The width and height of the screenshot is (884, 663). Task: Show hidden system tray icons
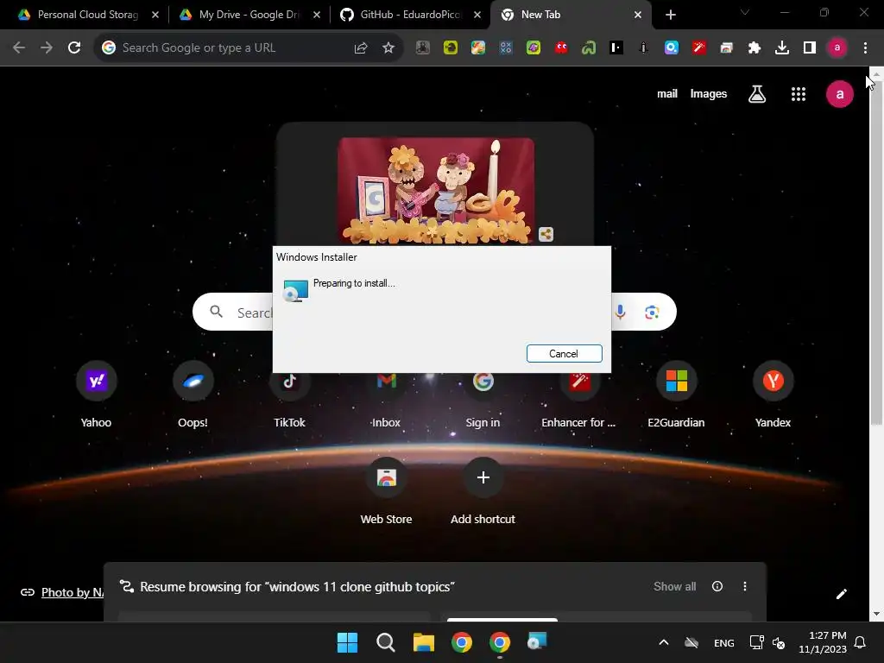pyautogui.click(x=664, y=642)
